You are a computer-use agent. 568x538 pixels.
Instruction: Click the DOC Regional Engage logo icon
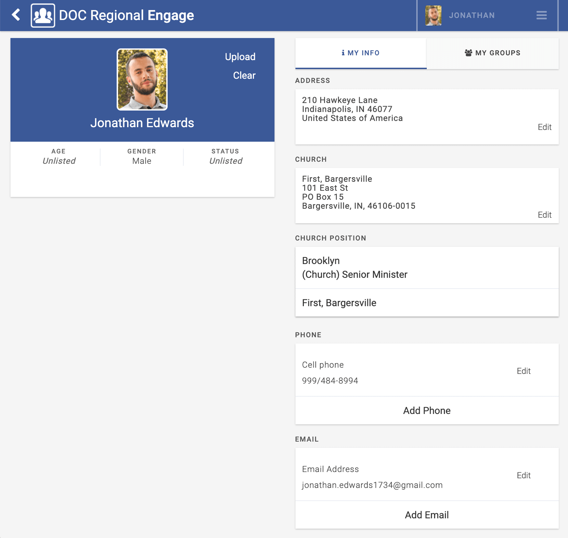pyautogui.click(x=43, y=15)
